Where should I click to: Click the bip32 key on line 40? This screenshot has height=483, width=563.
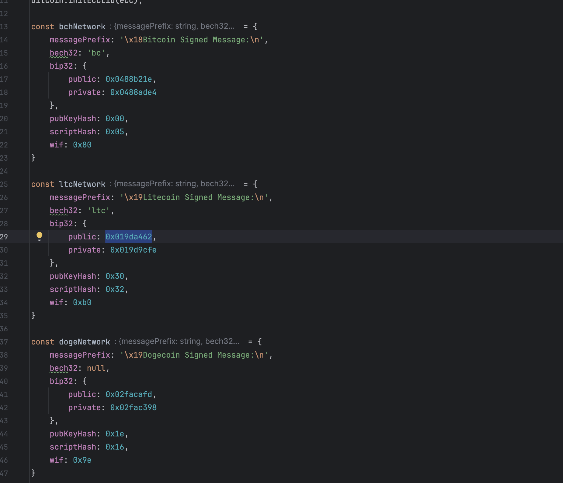coord(61,381)
